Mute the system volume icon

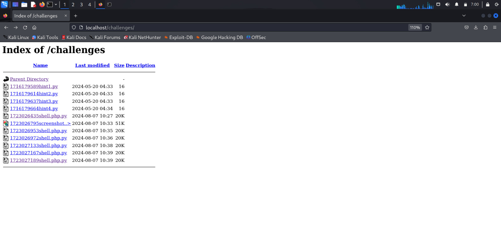(x=447, y=4)
